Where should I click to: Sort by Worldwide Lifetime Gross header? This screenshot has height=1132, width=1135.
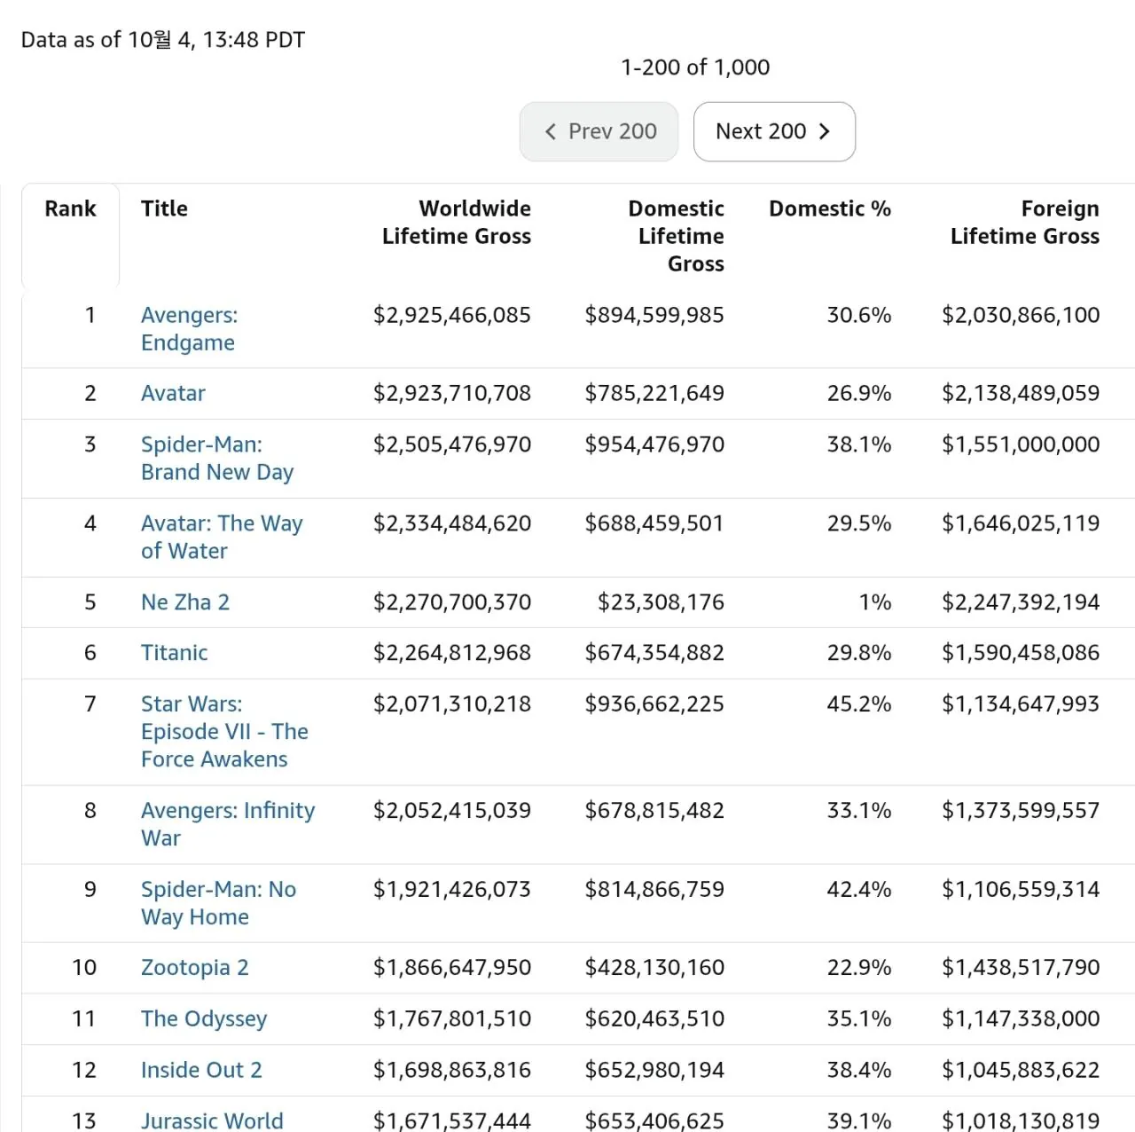click(457, 223)
